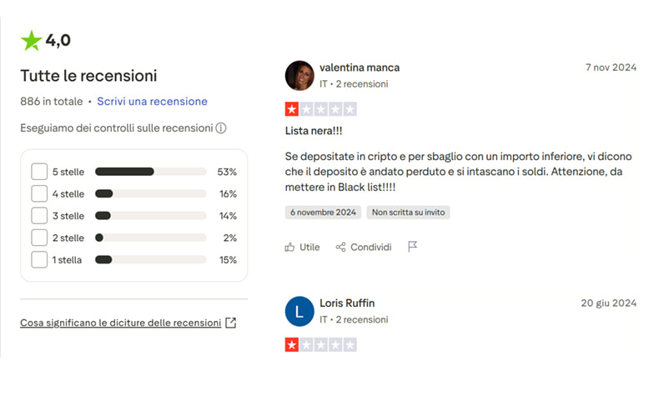Open valentina manca's profile photo
659x416 pixels.
tap(299, 75)
